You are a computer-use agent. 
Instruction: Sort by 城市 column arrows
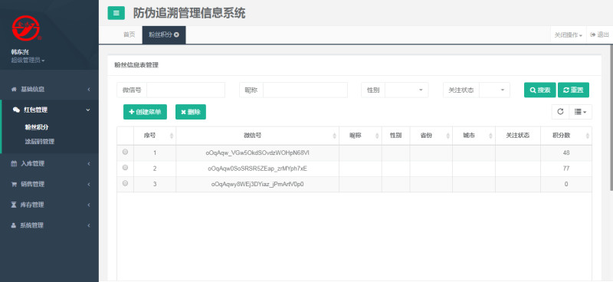[490, 136]
